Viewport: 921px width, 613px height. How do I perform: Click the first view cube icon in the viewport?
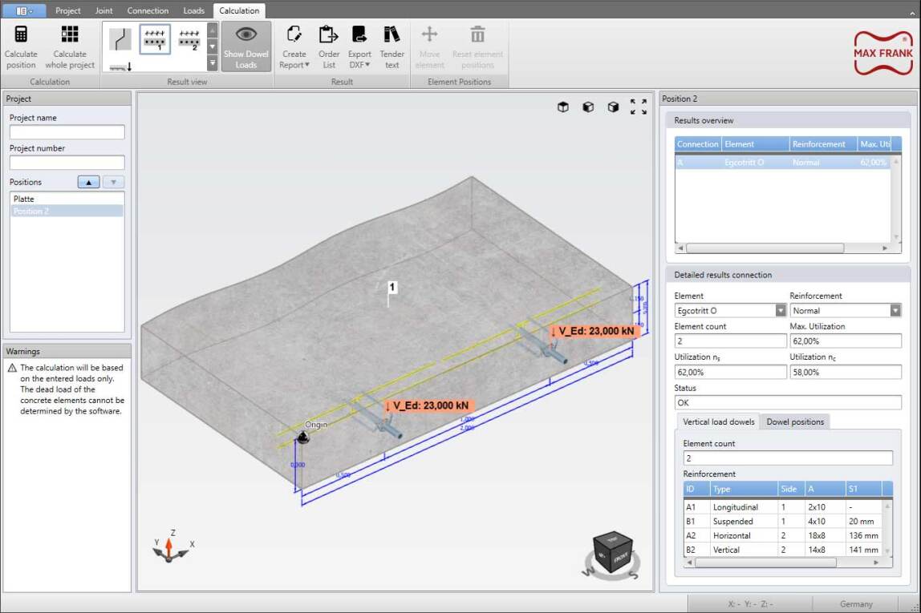click(562, 107)
